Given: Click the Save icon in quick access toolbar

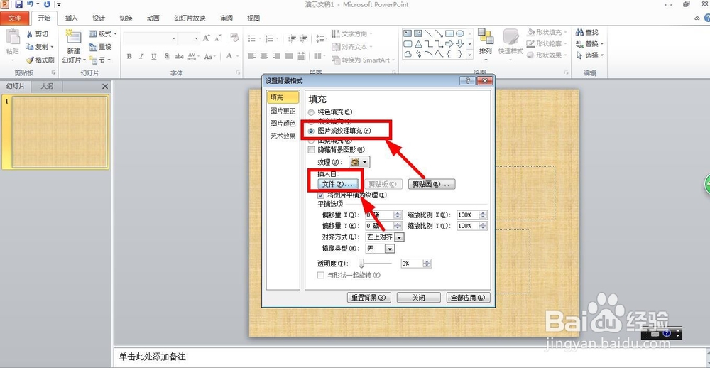Looking at the screenshot, I should (18, 4).
